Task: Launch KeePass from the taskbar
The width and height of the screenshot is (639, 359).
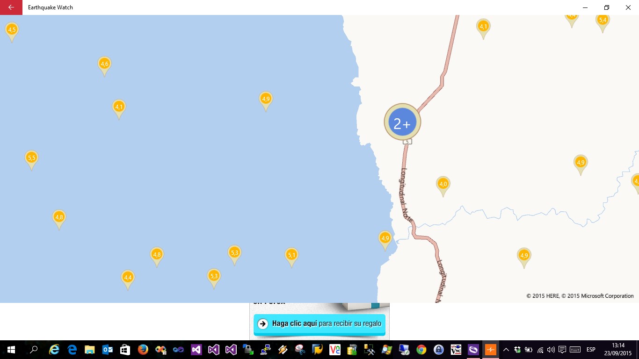Action: (x=438, y=350)
